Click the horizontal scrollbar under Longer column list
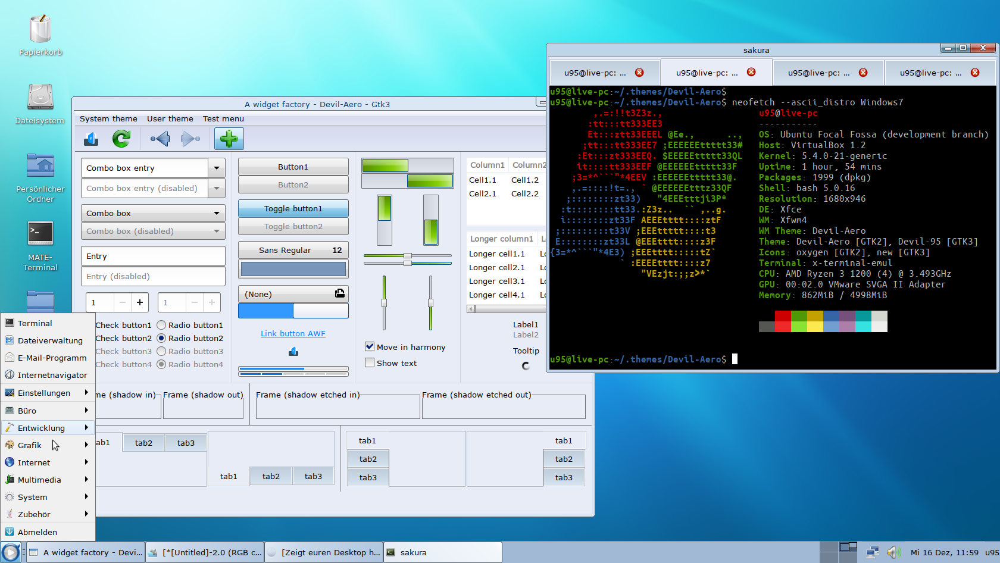Viewport: 1000px width, 563px height. coord(507,309)
